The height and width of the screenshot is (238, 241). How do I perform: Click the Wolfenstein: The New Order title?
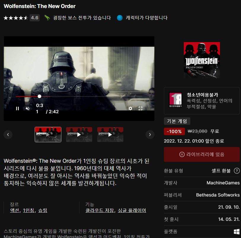(40, 6)
